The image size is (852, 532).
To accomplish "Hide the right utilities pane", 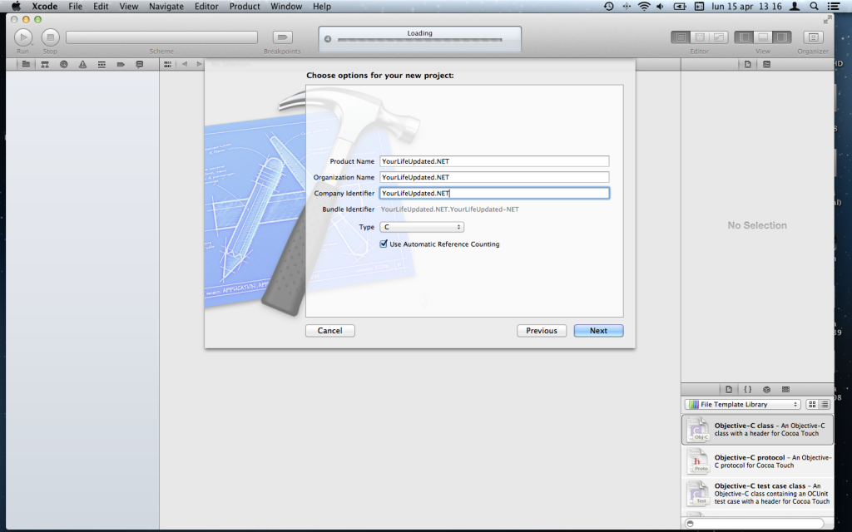I will (x=781, y=37).
